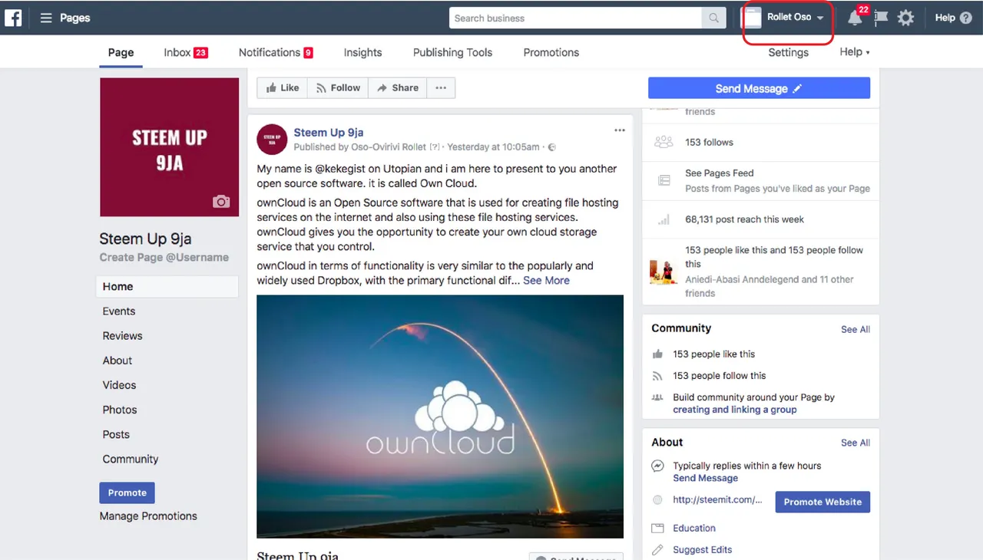The height and width of the screenshot is (560, 983).
Task: Click the Facebook logo icon
Action: click(13, 17)
